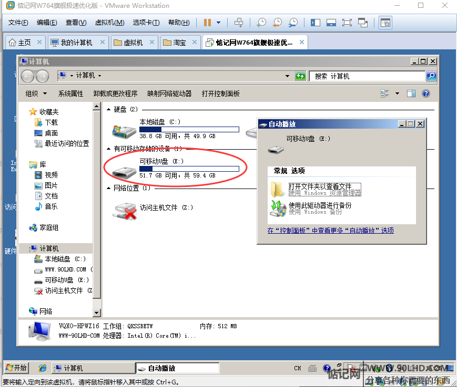Take a snapshot of the virtual machine
The width and height of the screenshot is (457, 387).
(x=261, y=23)
